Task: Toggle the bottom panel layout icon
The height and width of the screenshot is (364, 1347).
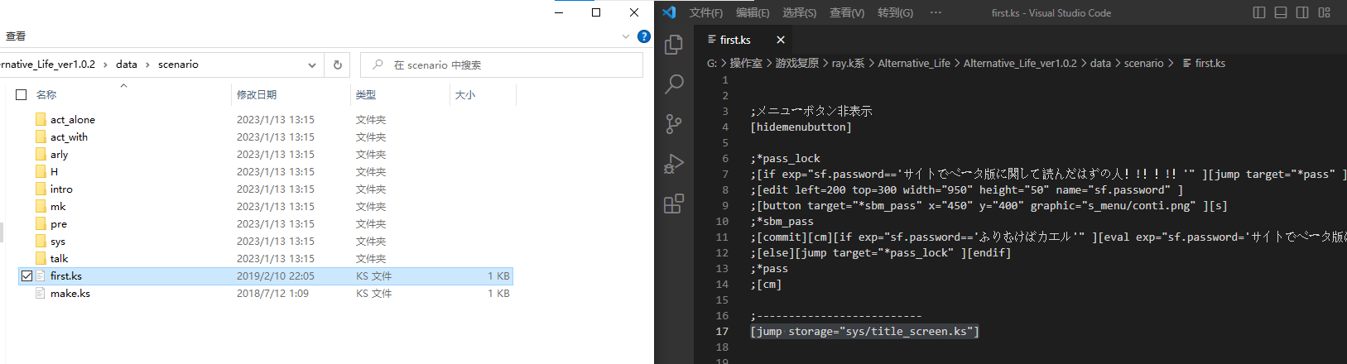Action: [x=1281, y=12]
